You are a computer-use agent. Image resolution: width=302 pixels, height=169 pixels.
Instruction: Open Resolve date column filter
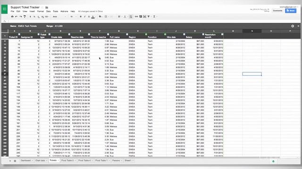[89, 34]
